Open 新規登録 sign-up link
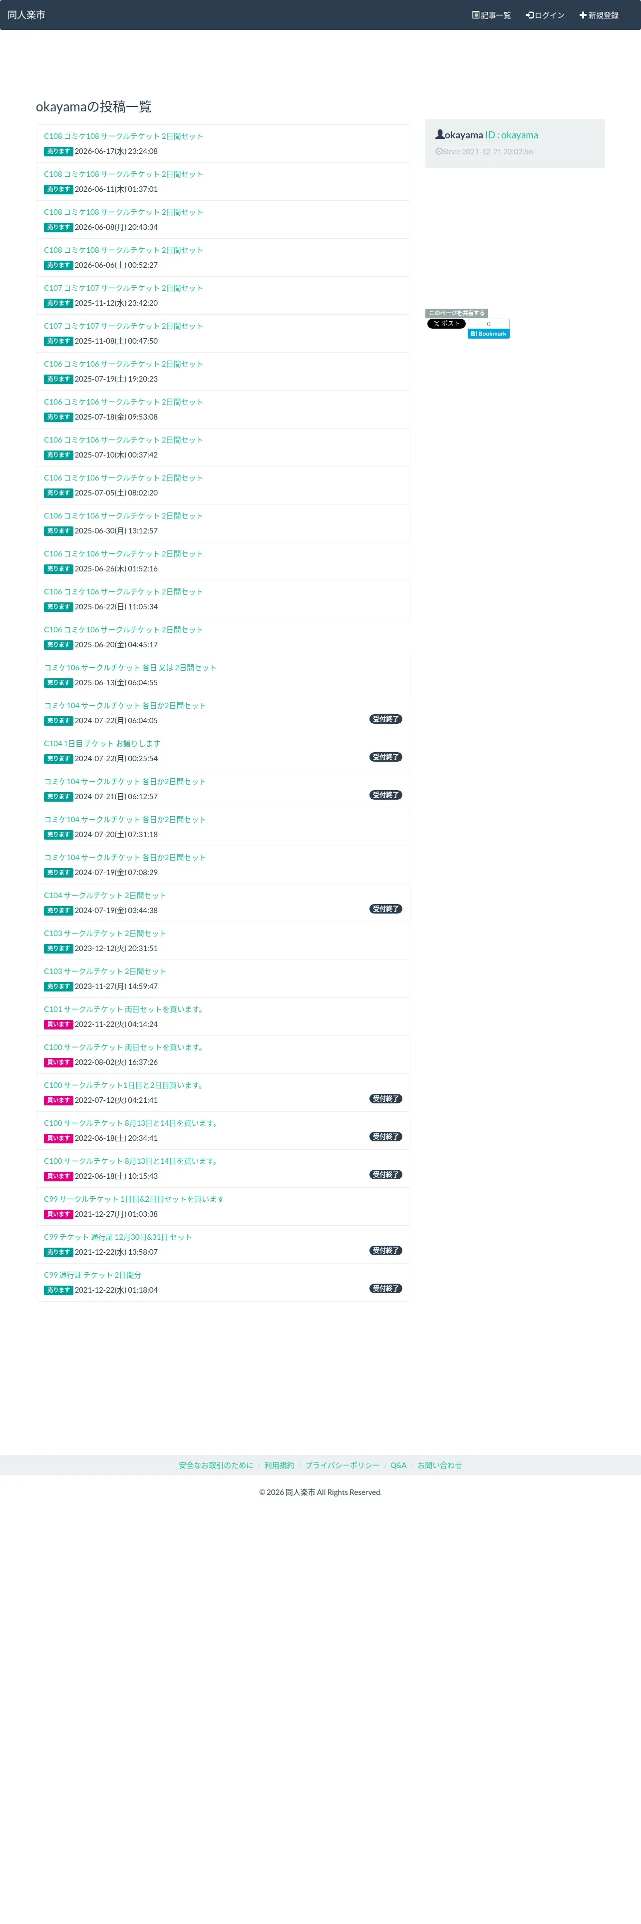Screen dimensions: 641x1924 click(x=599, y=15)
